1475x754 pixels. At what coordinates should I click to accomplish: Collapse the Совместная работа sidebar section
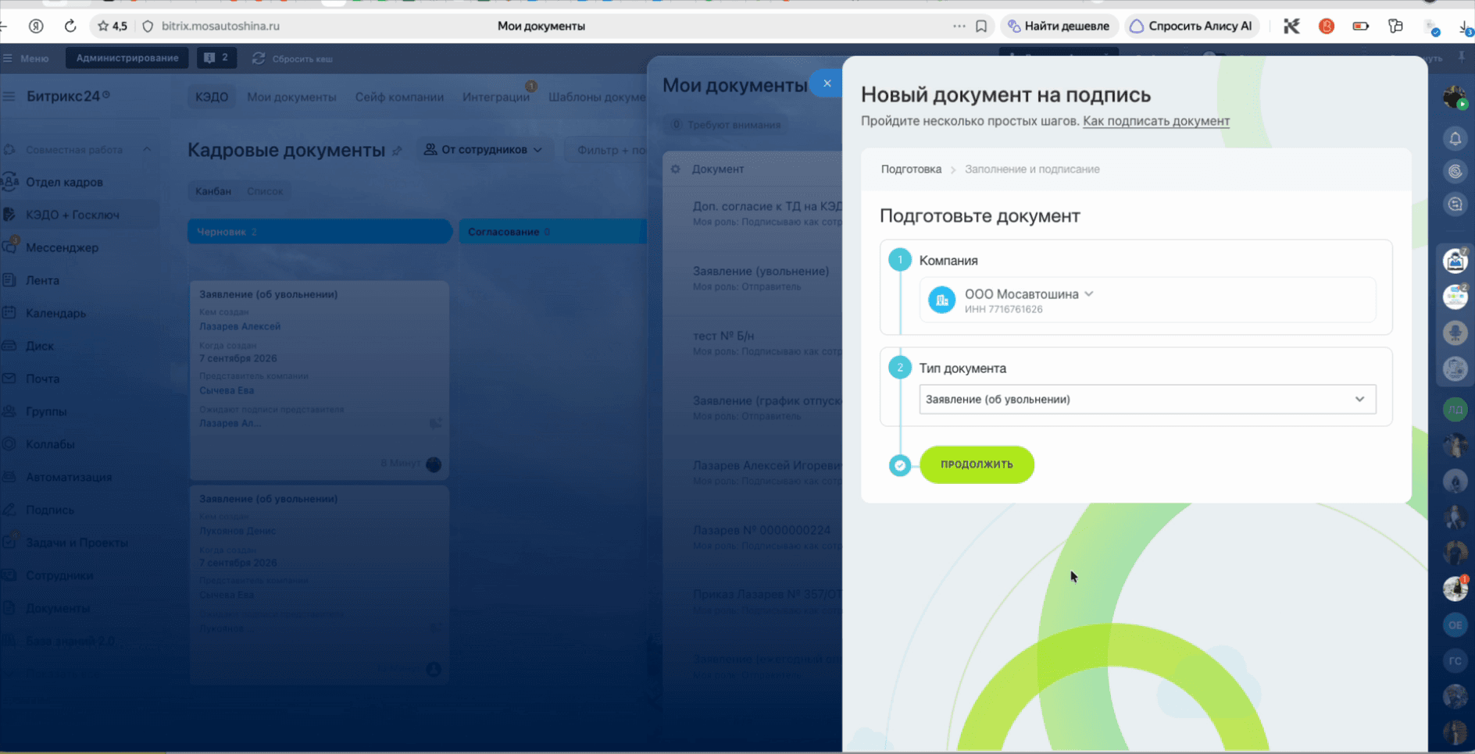tap(147, 149)
